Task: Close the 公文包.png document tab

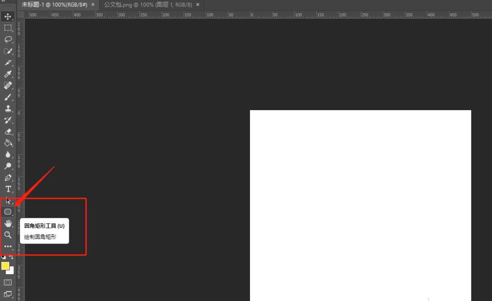Action: click(198, 4)
